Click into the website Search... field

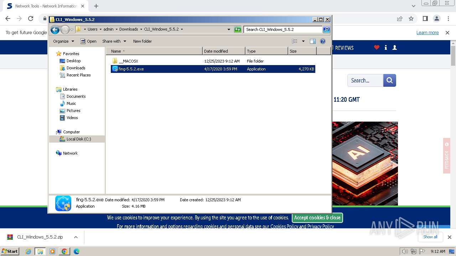coord(365,80)
